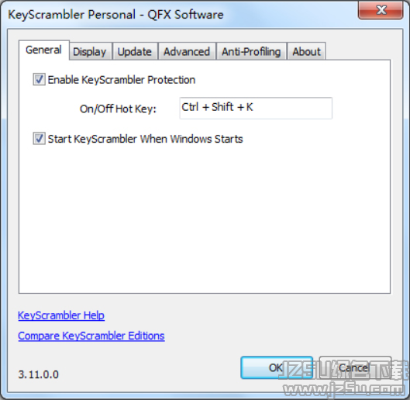Follow the Compare KeyScrambler Editions link
The height and width of the screenshot is (400, 410).
[x=91, y=336]
